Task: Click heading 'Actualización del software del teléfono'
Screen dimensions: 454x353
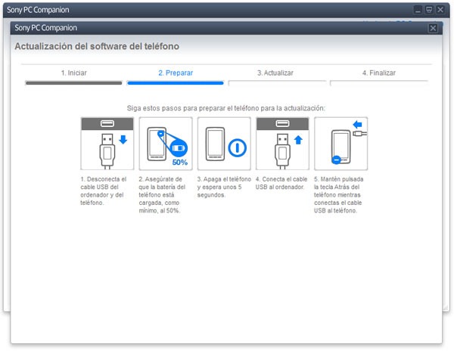Action: point(97,46)
